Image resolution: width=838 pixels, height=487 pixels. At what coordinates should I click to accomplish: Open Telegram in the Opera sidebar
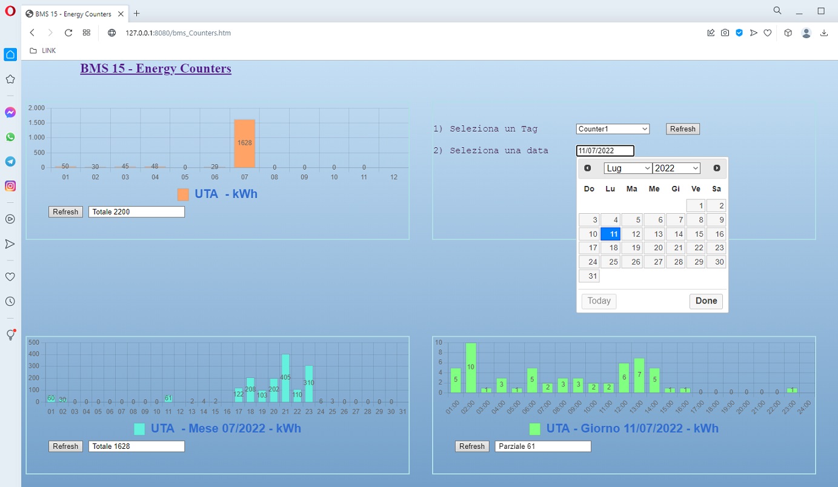pyautogui.click(x=10, y=162)
